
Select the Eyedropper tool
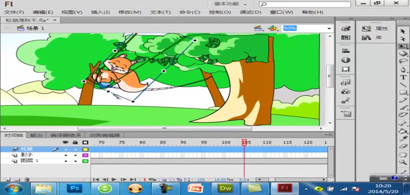tap(403, 138)
